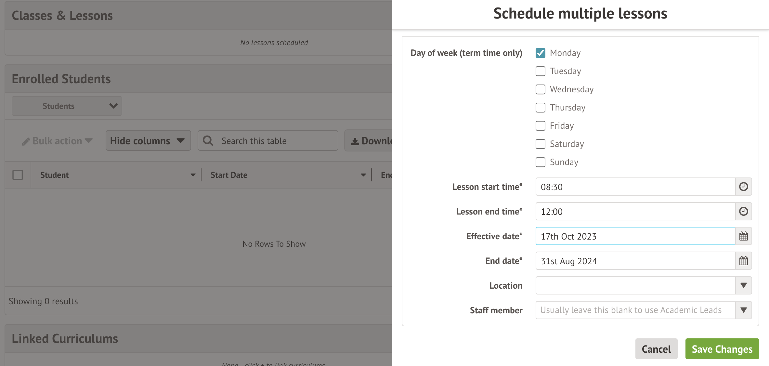The width and height of the screenshot is (769, 366).
Task: Open the calendar picker for Effective date
Action: click(x=743, y=236)
